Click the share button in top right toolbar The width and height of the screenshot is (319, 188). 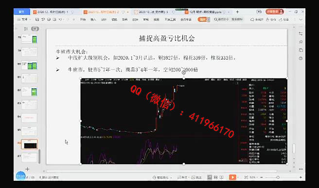click(284, 19)
